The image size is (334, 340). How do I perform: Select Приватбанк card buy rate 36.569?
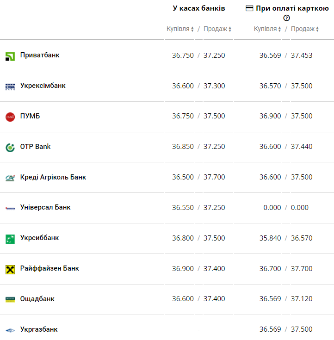(270, 56)
